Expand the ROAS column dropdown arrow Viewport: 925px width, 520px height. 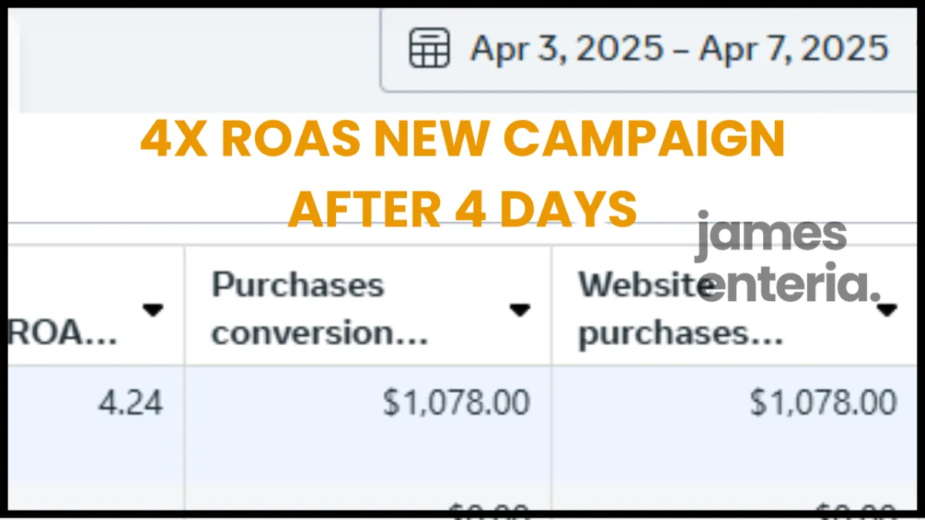pyautogui.click(x=153, y=309)
